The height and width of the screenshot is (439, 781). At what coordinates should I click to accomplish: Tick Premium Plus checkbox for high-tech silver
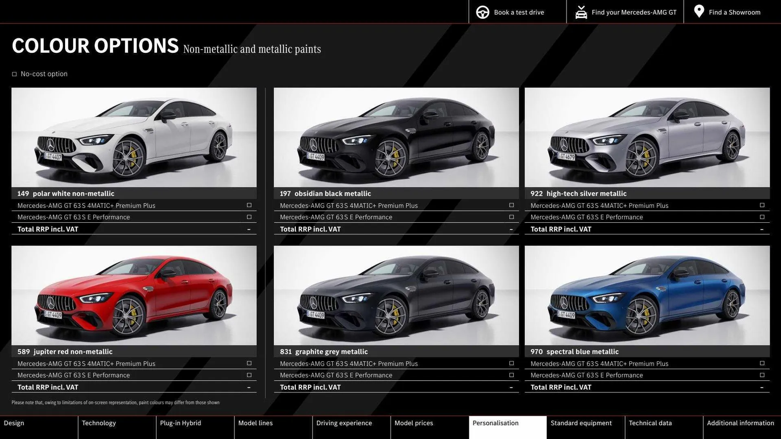761,205
